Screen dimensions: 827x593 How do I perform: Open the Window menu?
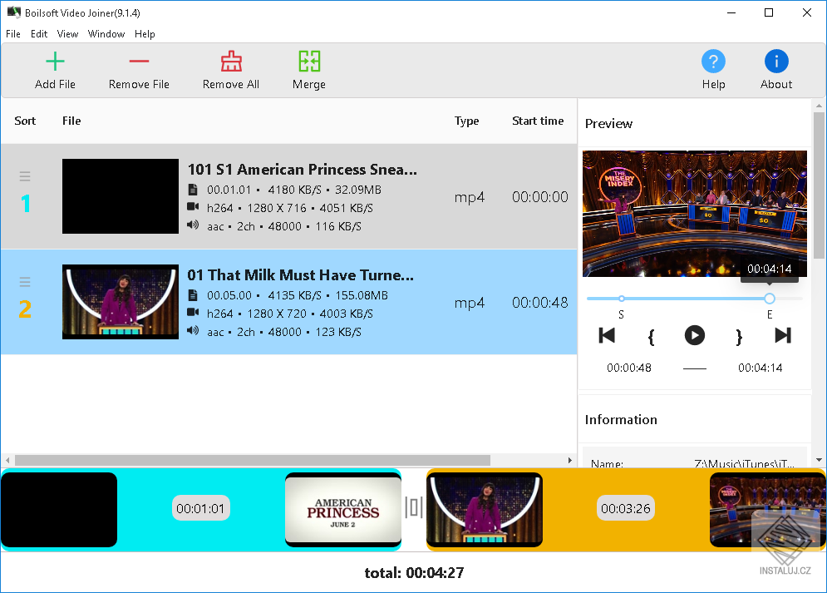click(106, 34)
